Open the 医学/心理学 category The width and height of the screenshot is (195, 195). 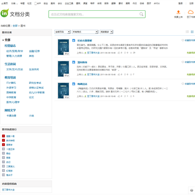tap(13, 102)
